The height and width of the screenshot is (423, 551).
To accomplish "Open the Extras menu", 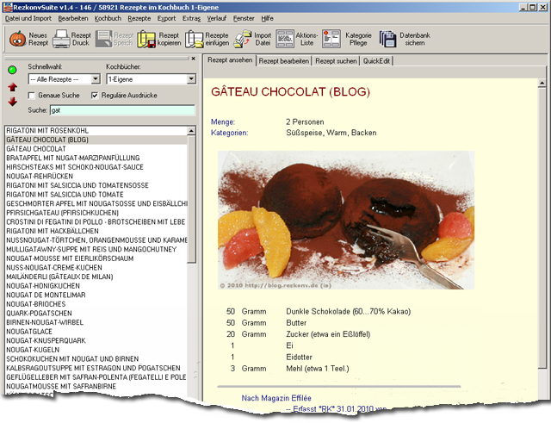I will (191, 18).
